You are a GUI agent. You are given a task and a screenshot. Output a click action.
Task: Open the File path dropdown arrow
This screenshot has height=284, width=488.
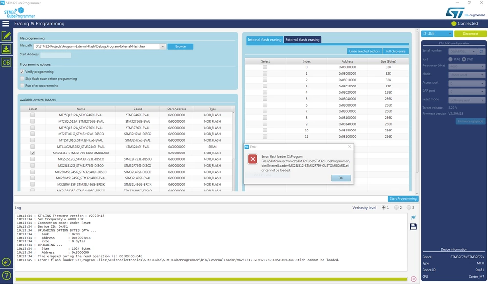pyautogui.click(x=163, y=46)
